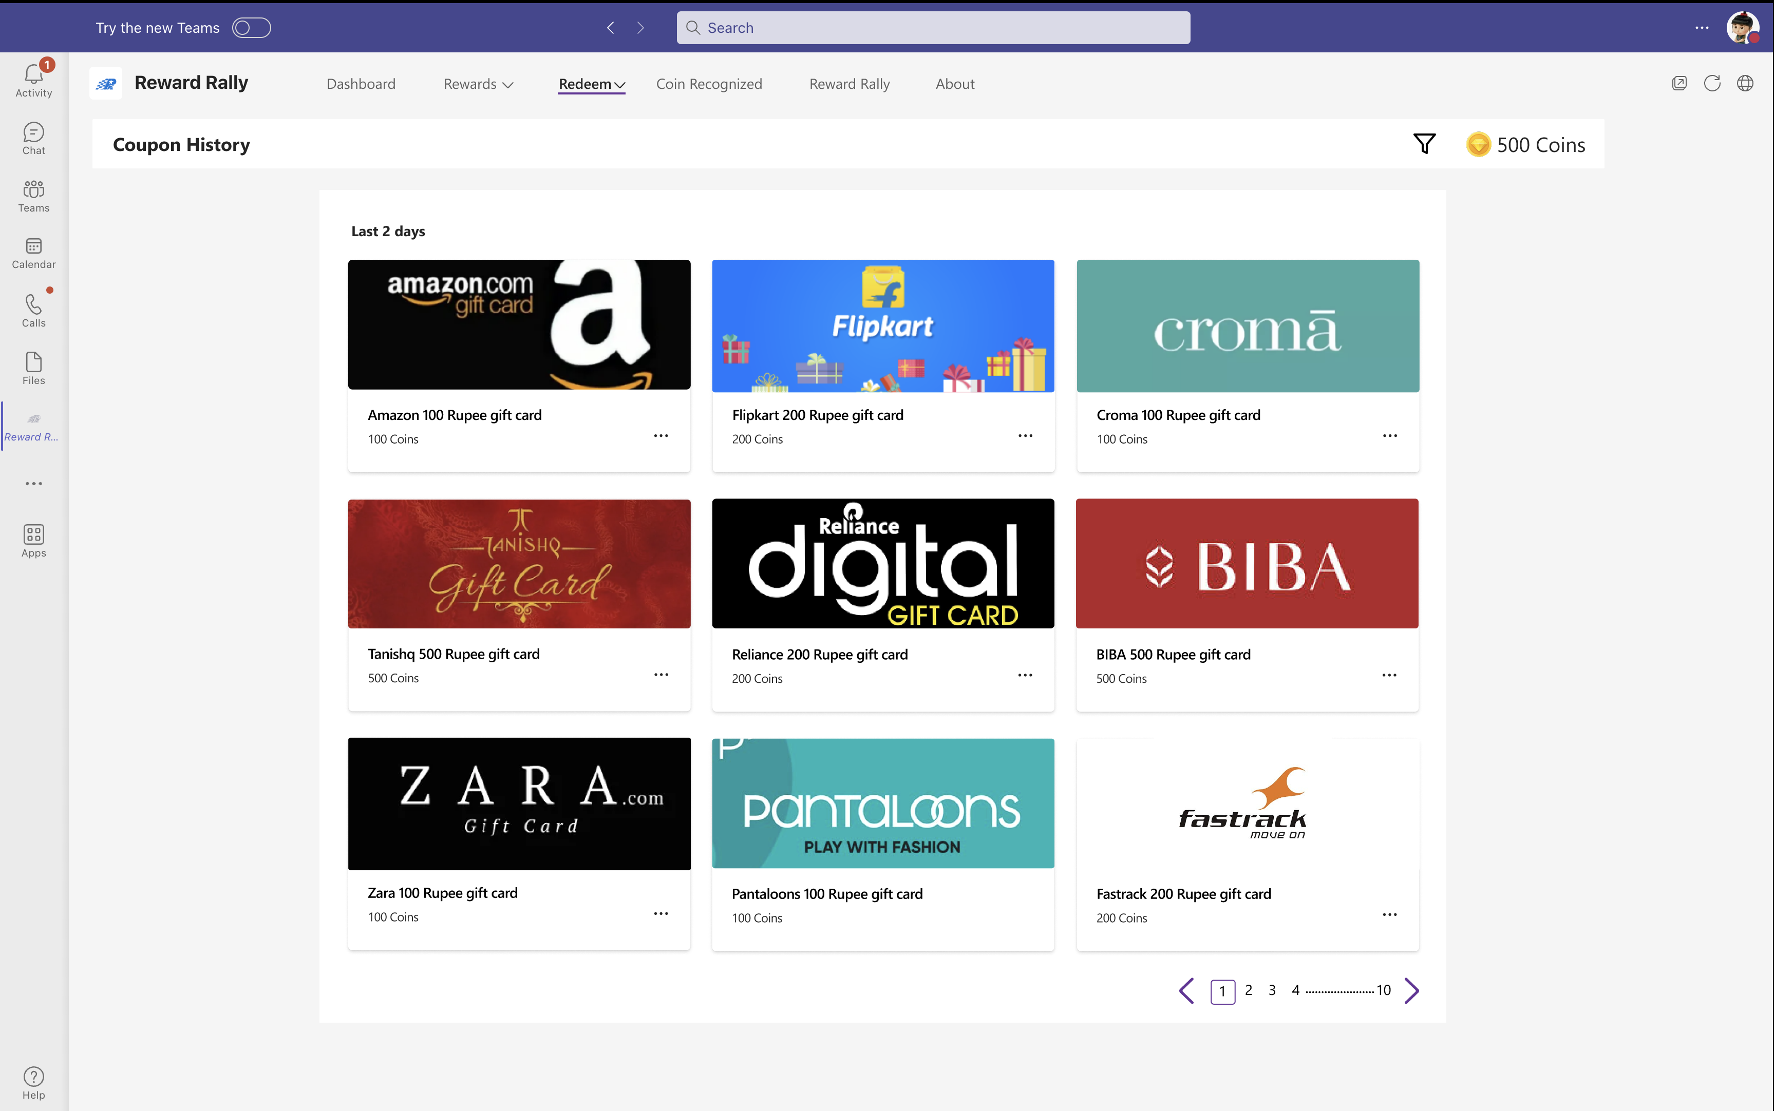
Task: Open the Calls section
Action: tap(34, 310)
